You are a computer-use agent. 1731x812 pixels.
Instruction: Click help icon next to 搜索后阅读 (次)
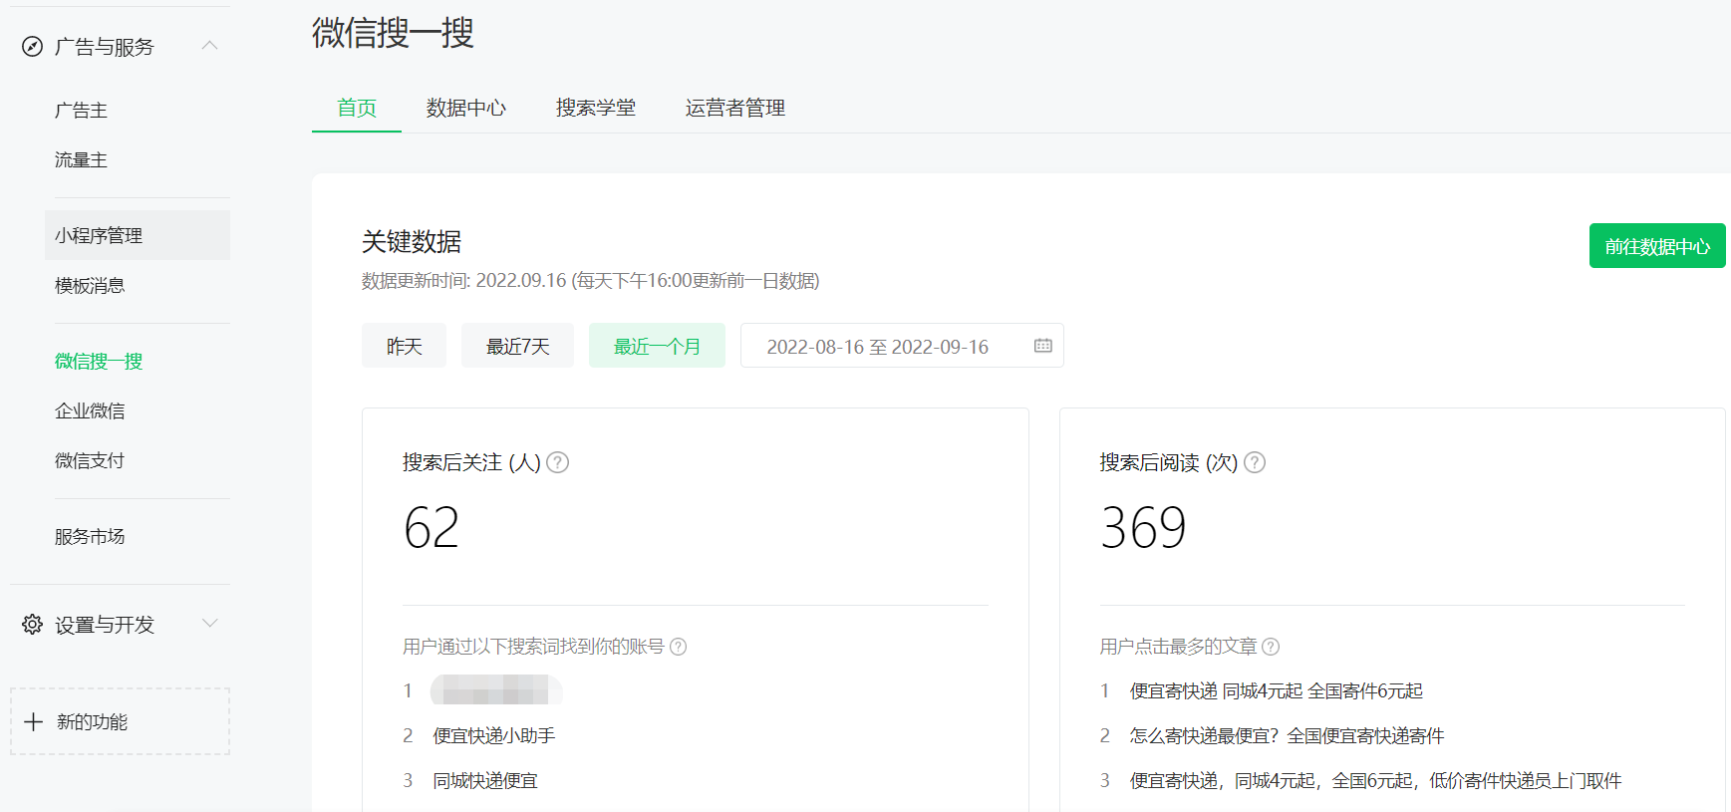click(1255, 462)
